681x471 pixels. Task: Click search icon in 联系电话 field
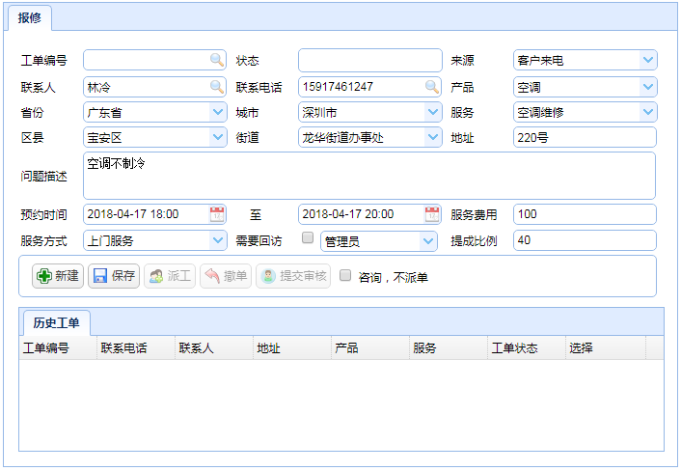pos(432,87)
